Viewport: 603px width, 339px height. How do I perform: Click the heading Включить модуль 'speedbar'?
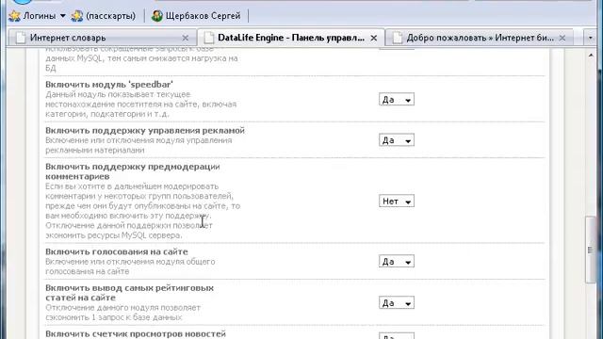[x=109, y=84]
